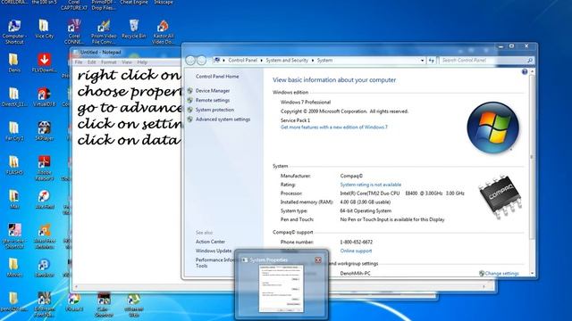Launch VirtualDJ 8 desktop shortcut
The height and width of the screenshot is (321, 572).
(x=44, y=97)
